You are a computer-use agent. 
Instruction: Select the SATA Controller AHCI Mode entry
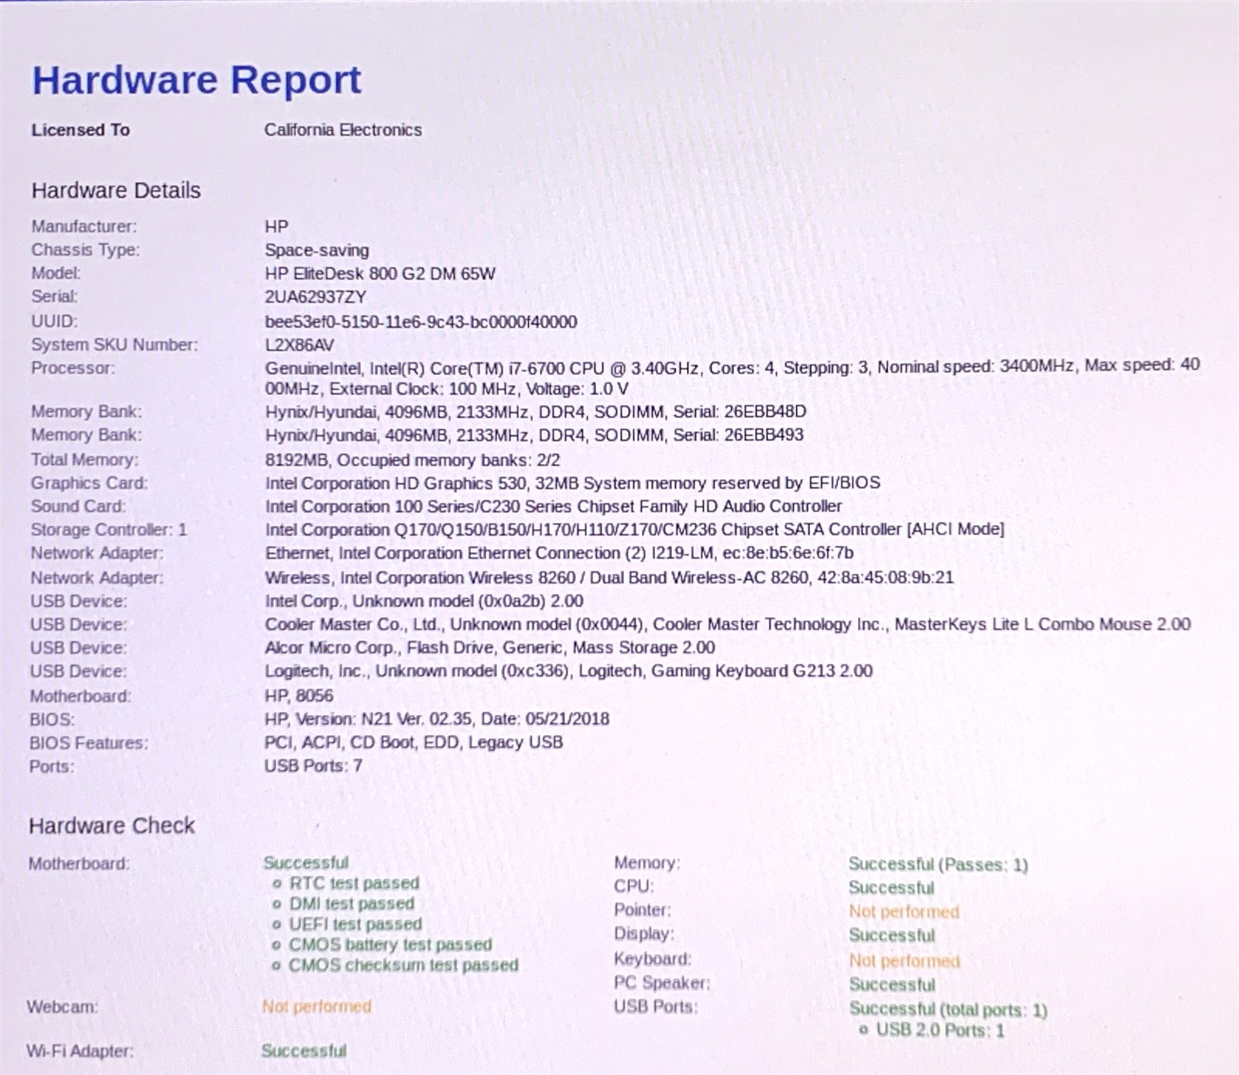pos(635,530)
